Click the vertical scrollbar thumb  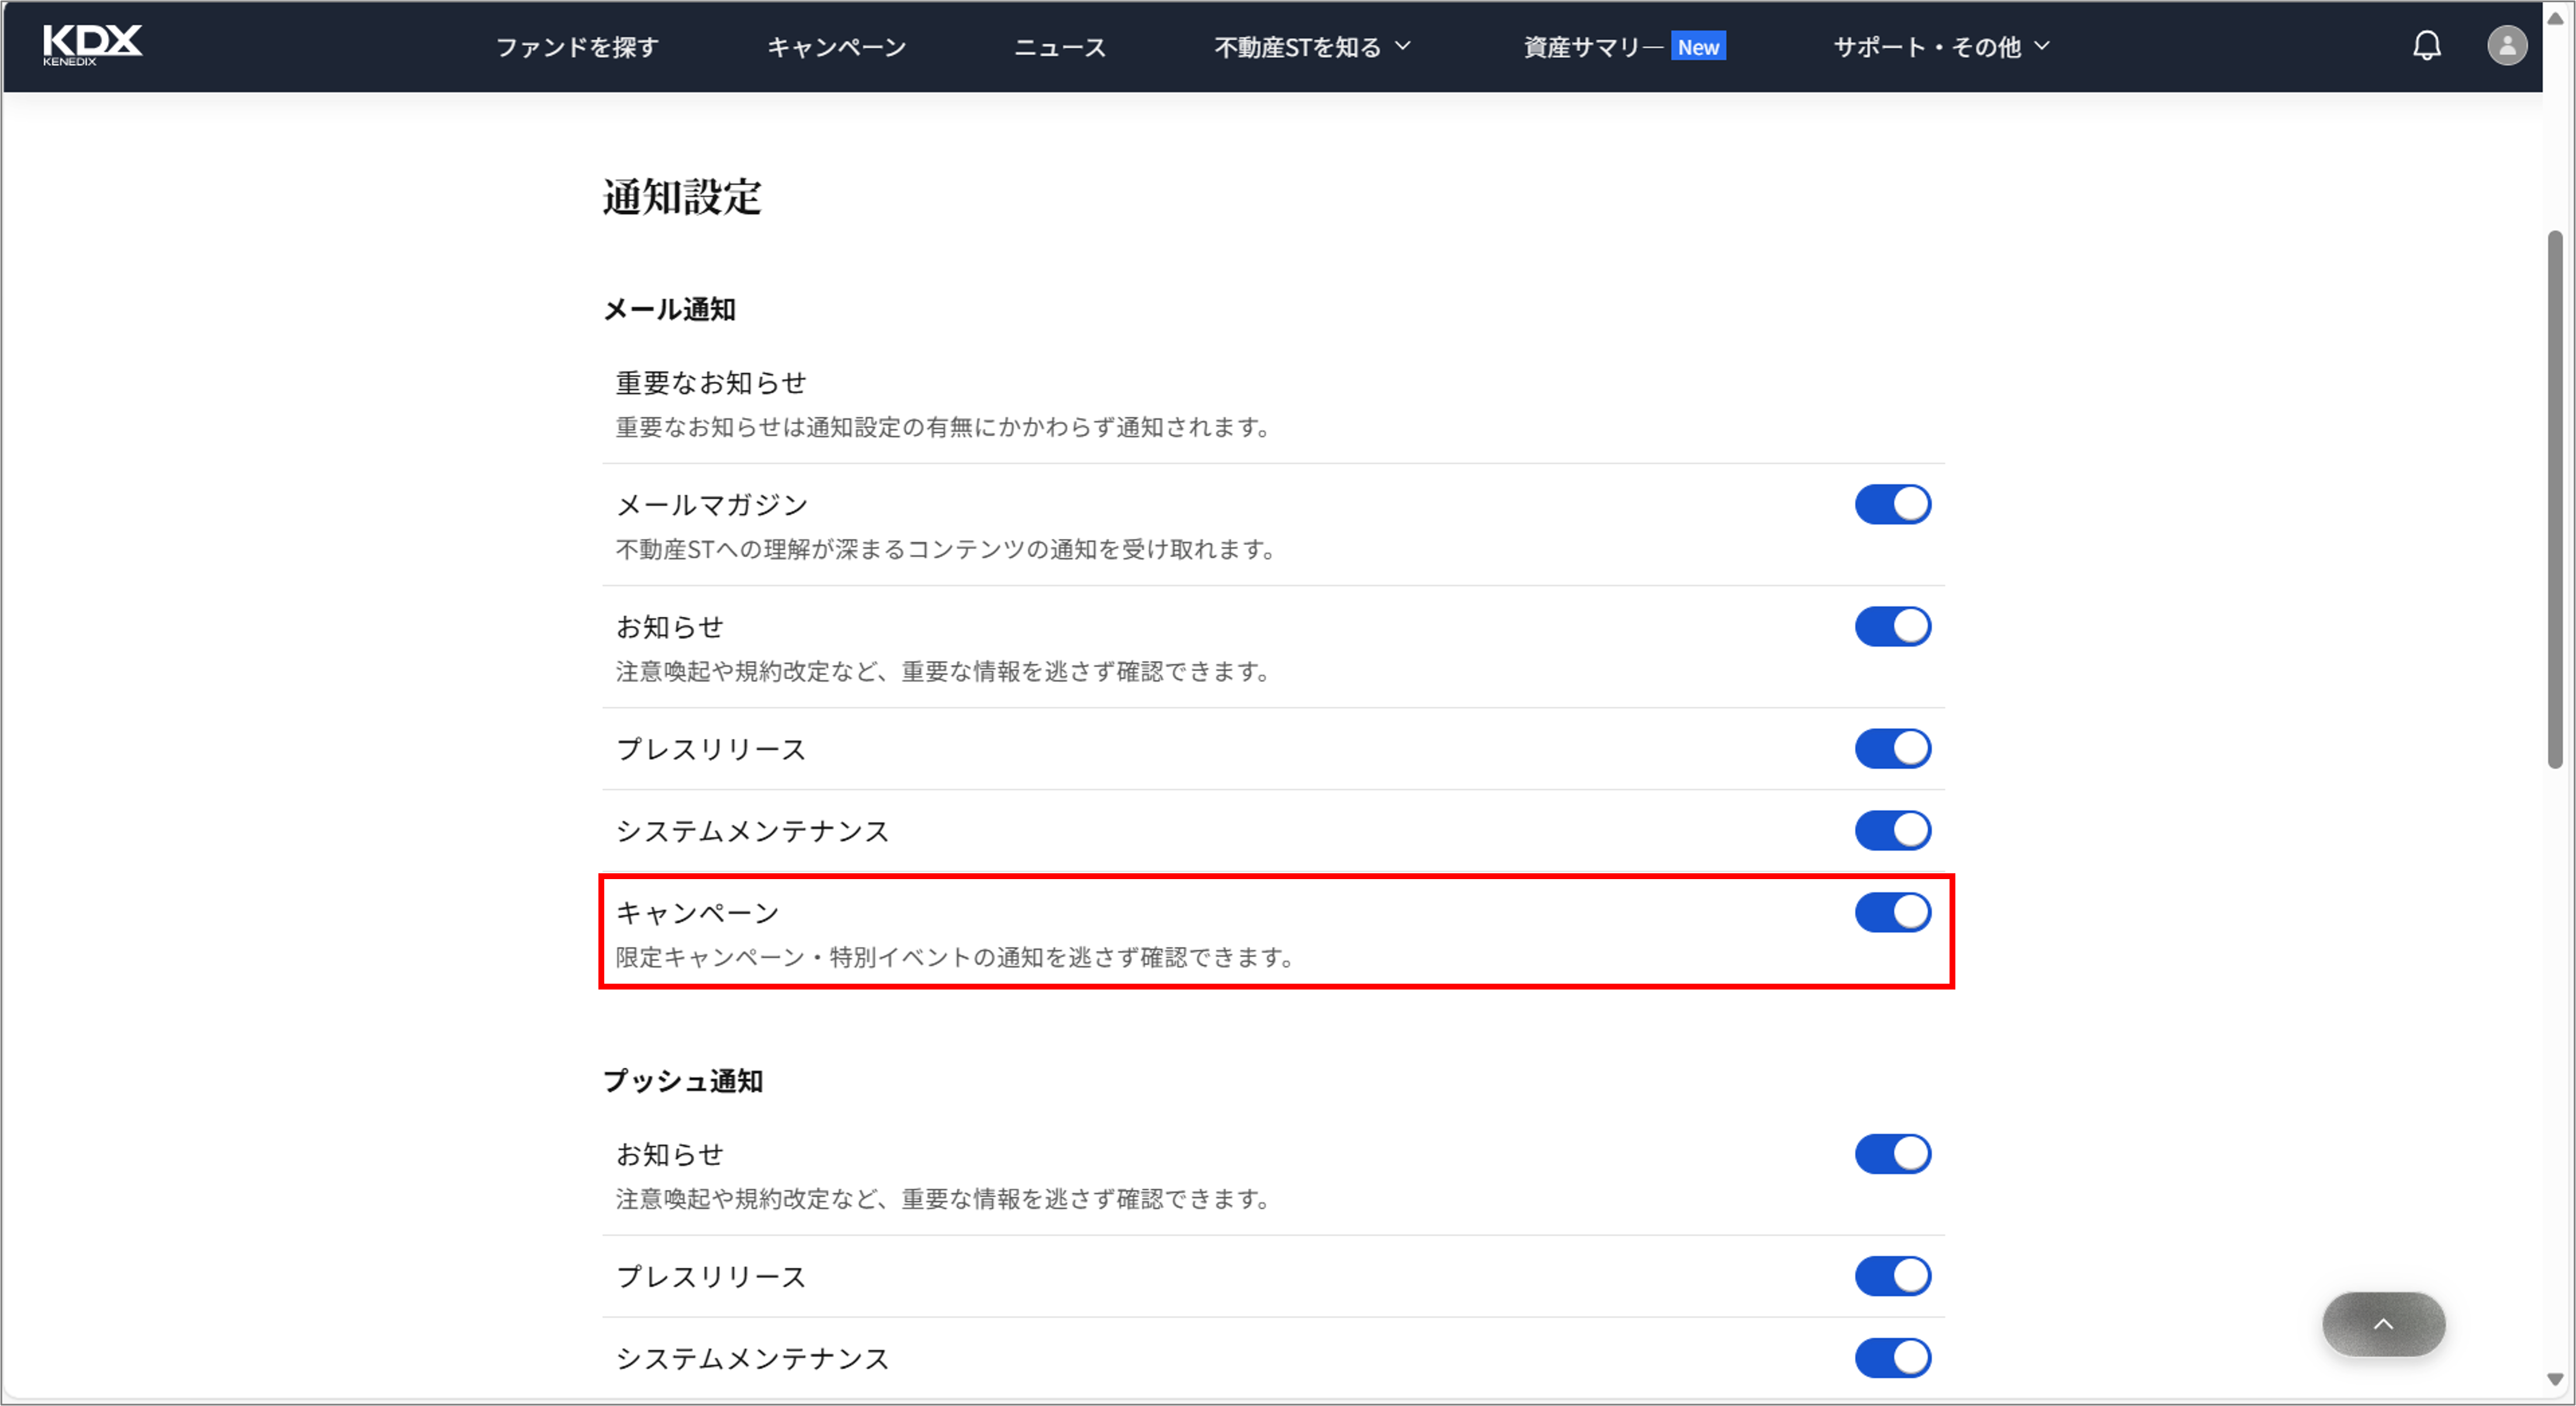click(2555, 499)
